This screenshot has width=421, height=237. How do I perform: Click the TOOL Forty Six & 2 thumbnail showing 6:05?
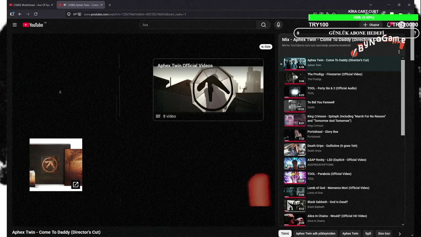[x=295, y=92]
